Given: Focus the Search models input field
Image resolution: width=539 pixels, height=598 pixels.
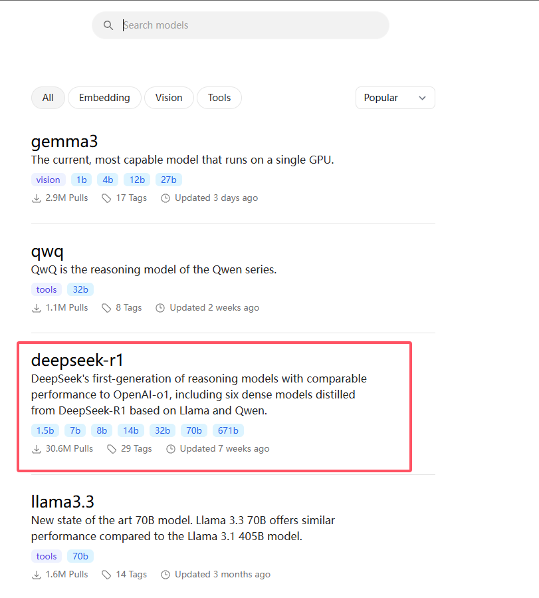Looking at the screenshot, I should click(x=241, y=25).
